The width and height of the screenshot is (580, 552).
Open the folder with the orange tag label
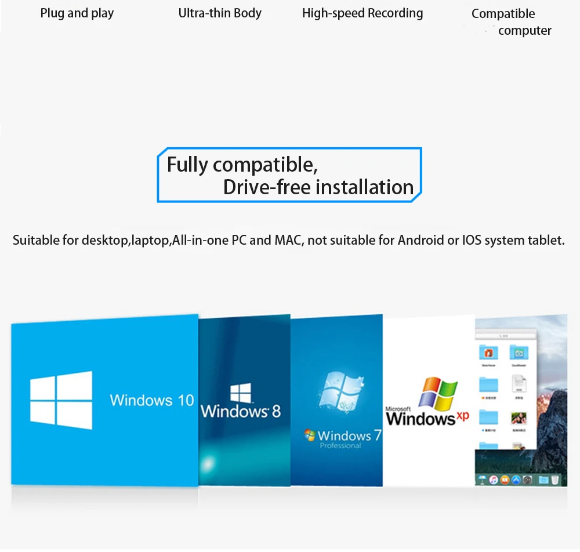(488, 385)
